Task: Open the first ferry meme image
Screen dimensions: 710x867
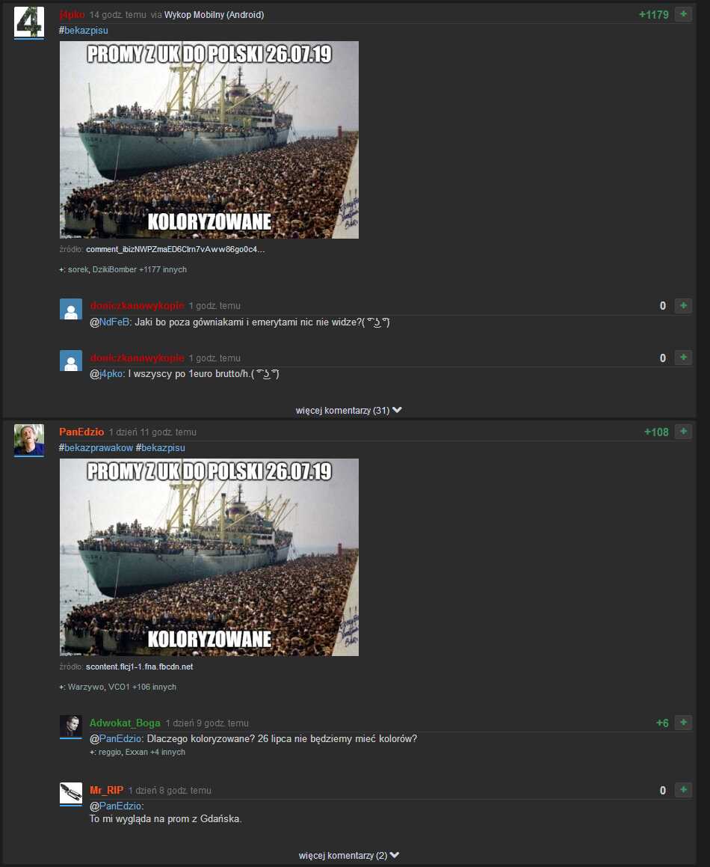Action: tap(209, 140)
